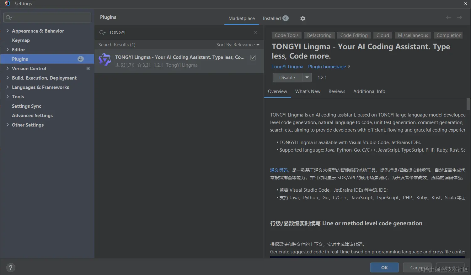Click the plugin description vertical scrollbar
471x275 pixels.
click(x=468, y=104)
